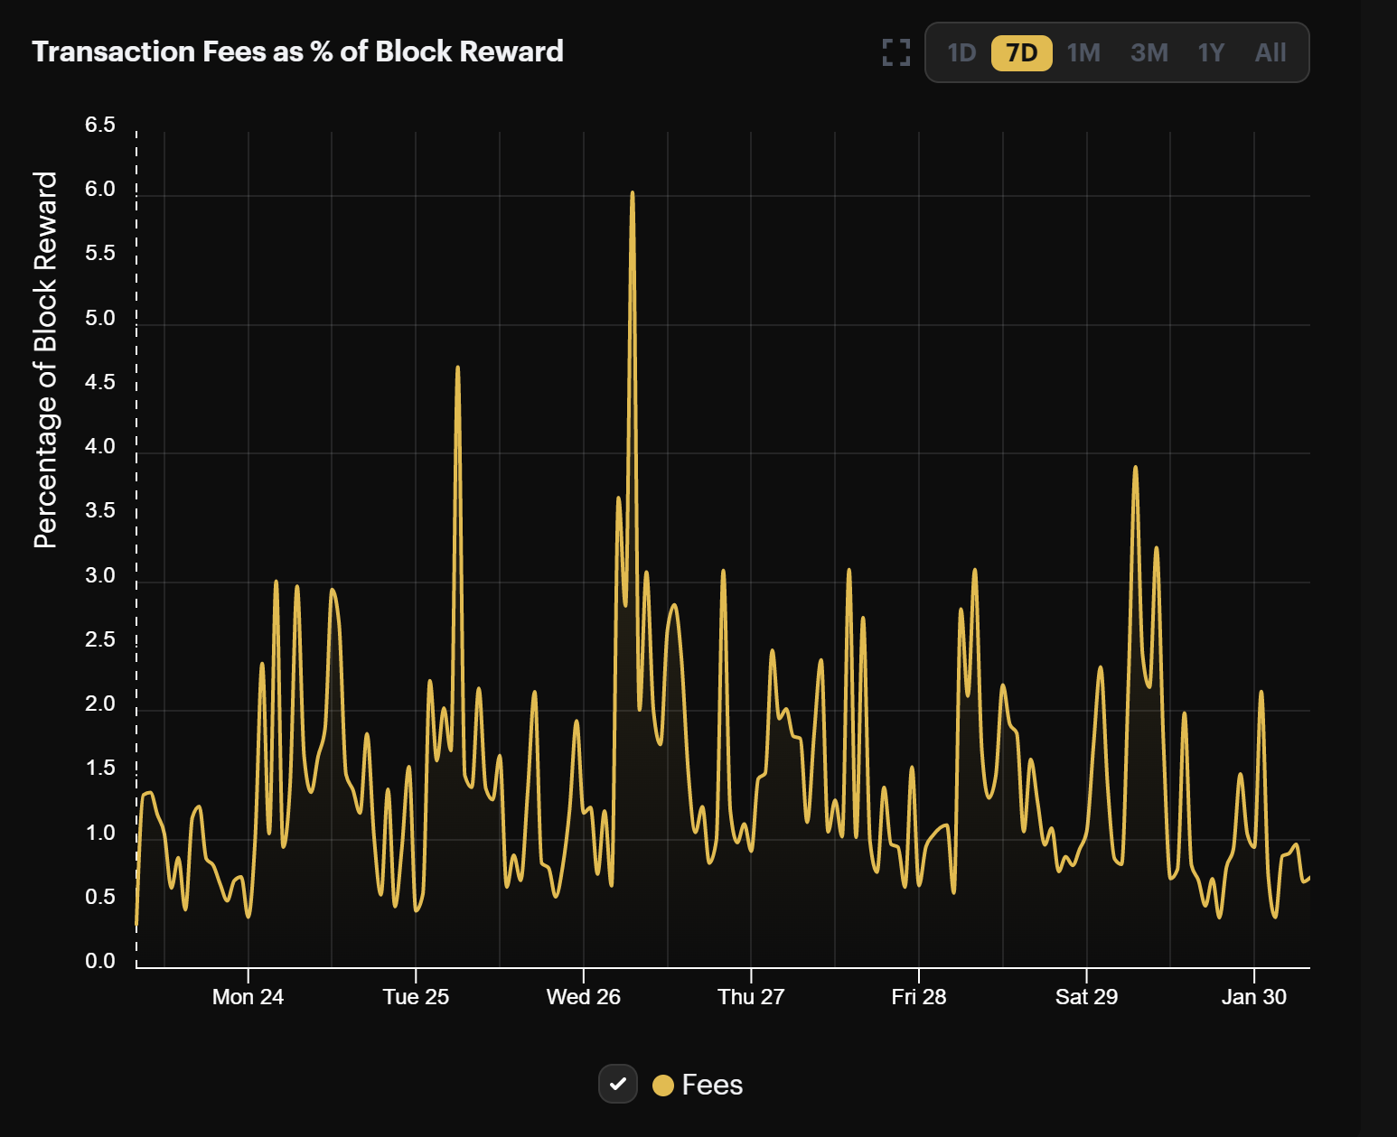Click the Sat 29 axis label
The image size is (1397, 1137).
tap(1086, 996)
